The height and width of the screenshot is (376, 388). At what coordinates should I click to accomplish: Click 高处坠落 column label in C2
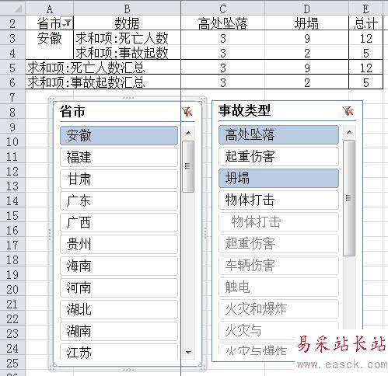223,23
